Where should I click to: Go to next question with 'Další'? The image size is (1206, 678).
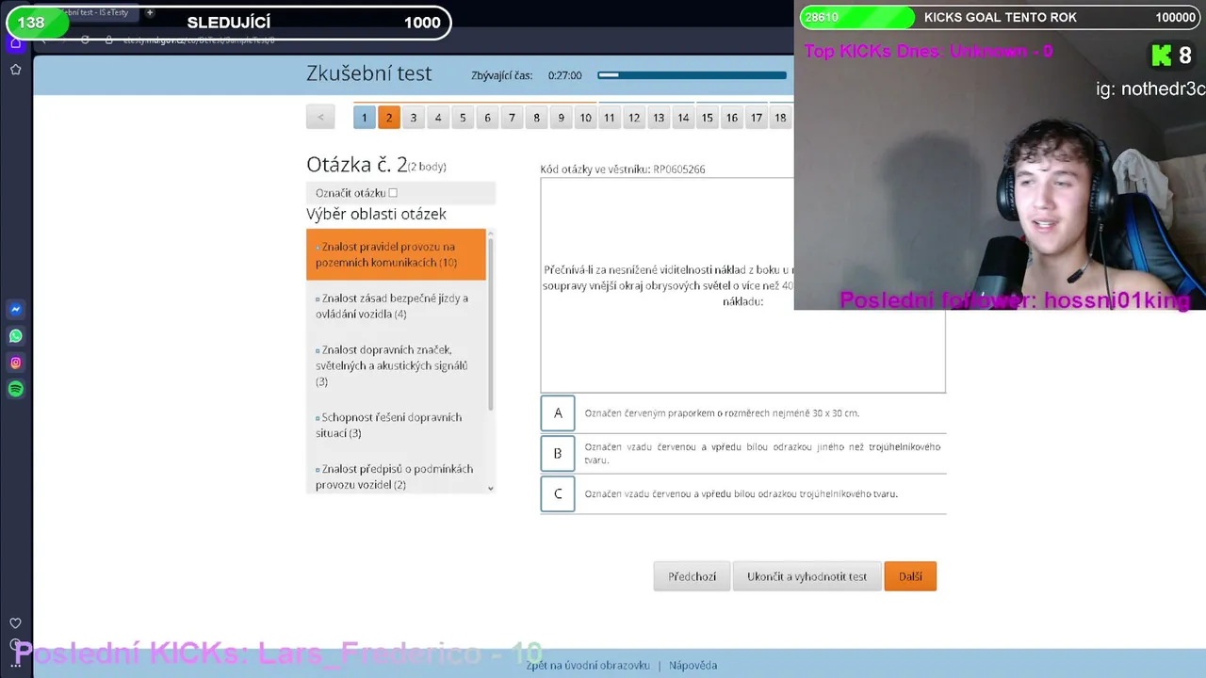pos(910,576)
